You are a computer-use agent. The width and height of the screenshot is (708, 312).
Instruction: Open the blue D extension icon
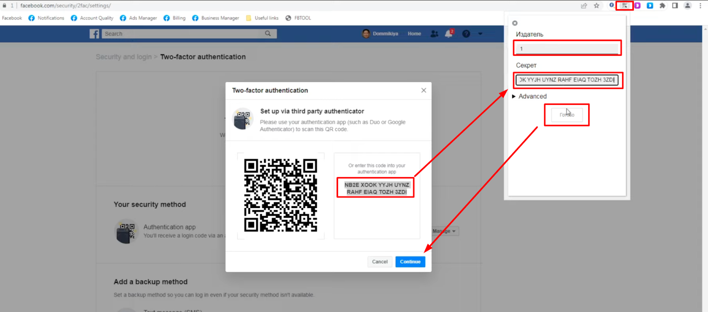pyautogui.click(x=650, y=6)
